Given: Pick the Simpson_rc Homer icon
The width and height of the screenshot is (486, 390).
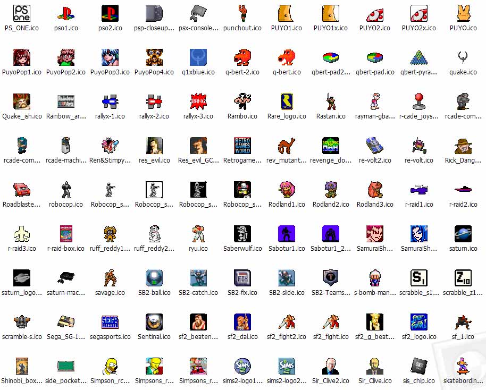Looking at the screenshot, I should pyautogui.click(x=110, y=366).
